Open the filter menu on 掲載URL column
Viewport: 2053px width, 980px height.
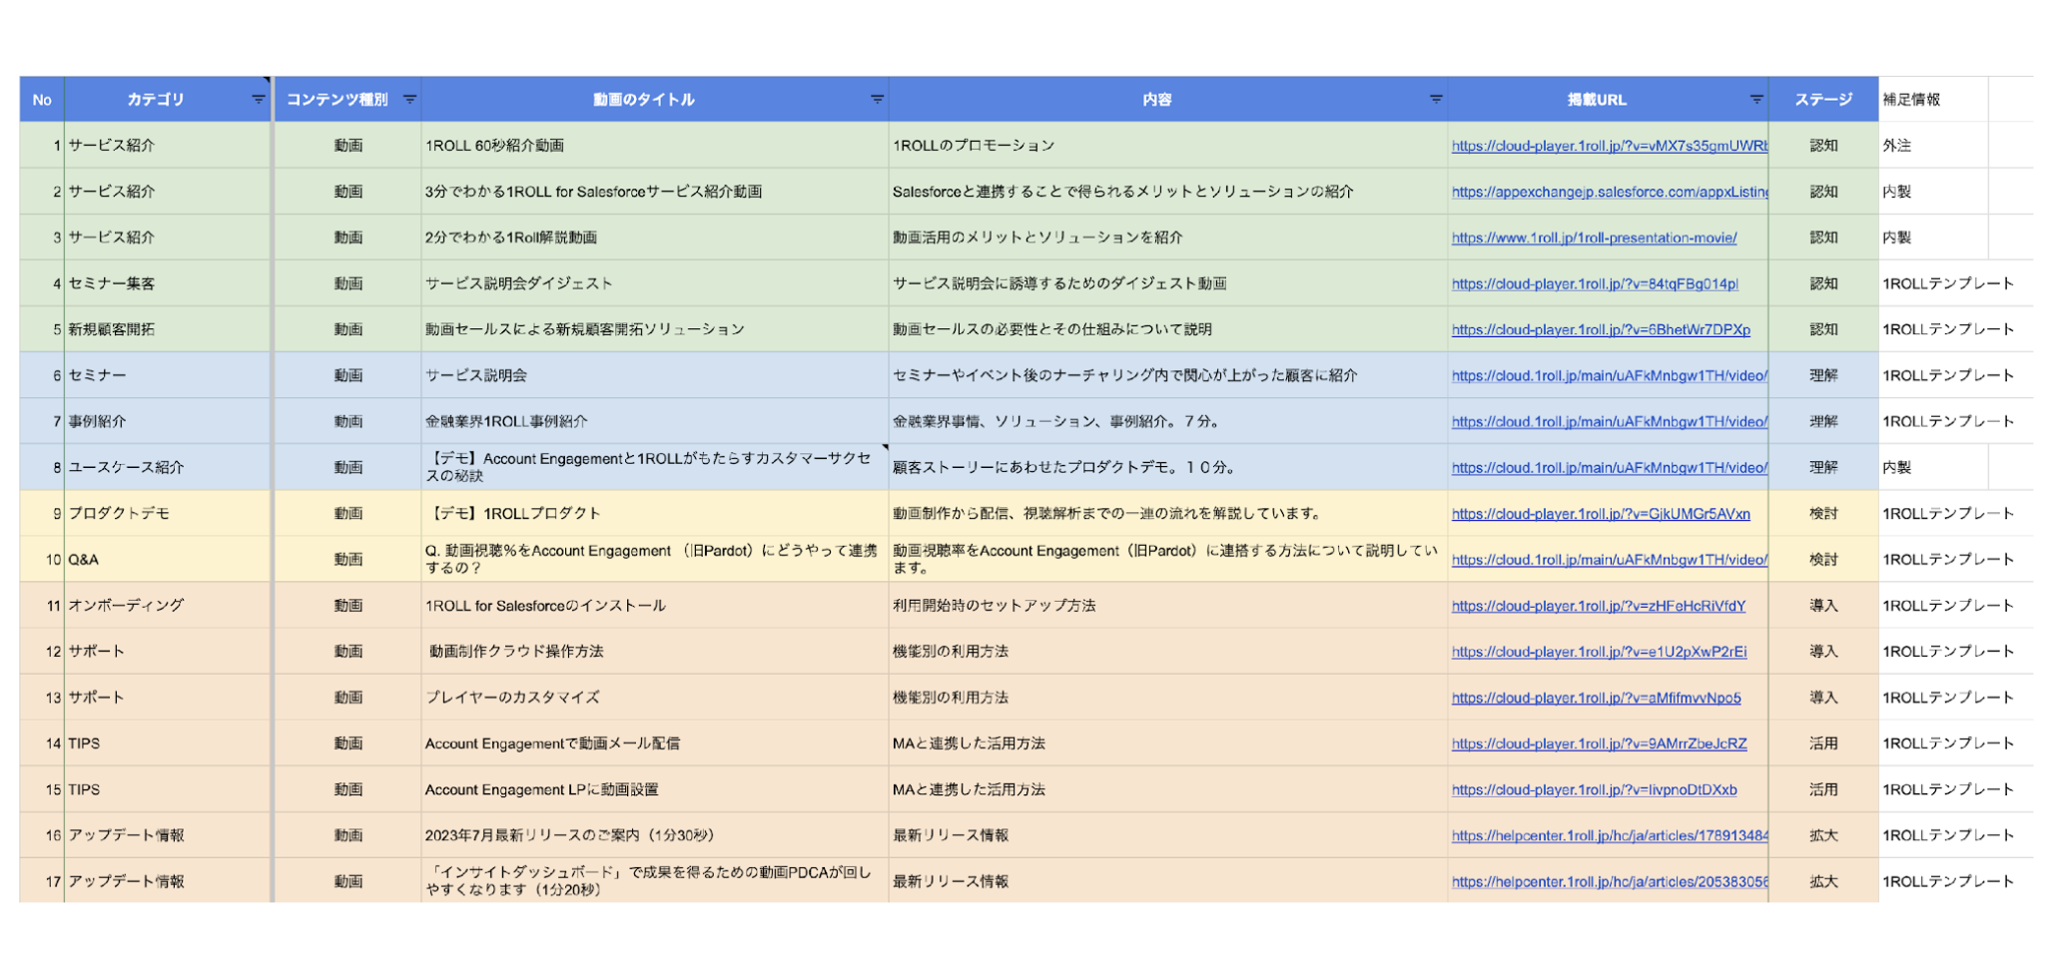pos(1754,100)
